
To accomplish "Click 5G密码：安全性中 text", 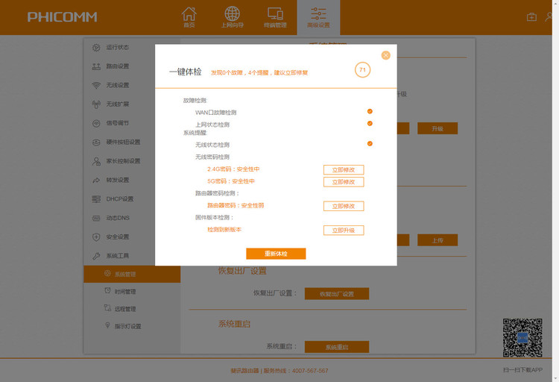I will [x=231, y=181].
